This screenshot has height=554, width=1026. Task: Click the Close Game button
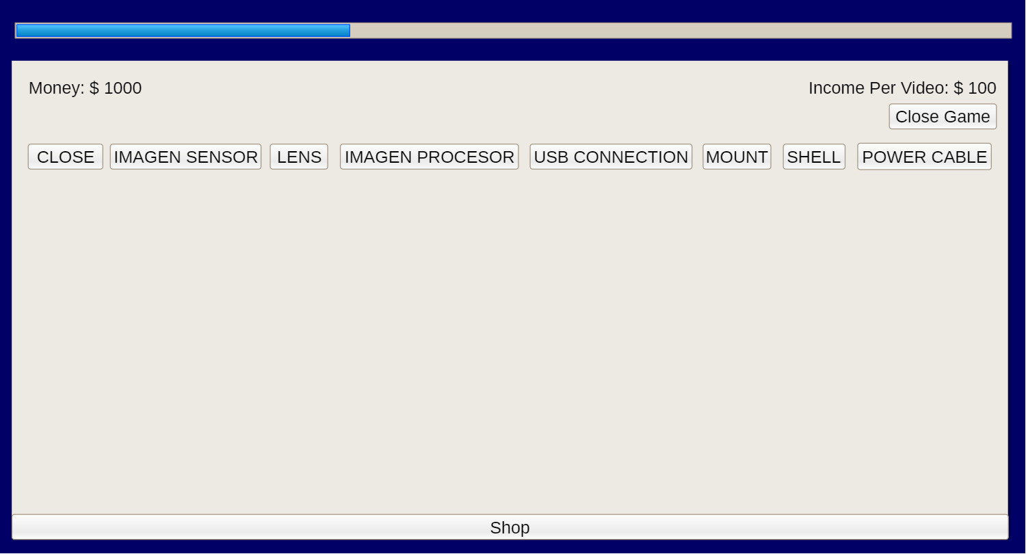[x=943, y=116]
